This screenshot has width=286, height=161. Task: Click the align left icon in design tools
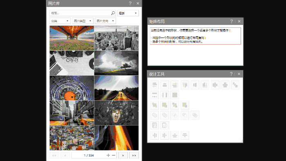[x=154, y=85]
